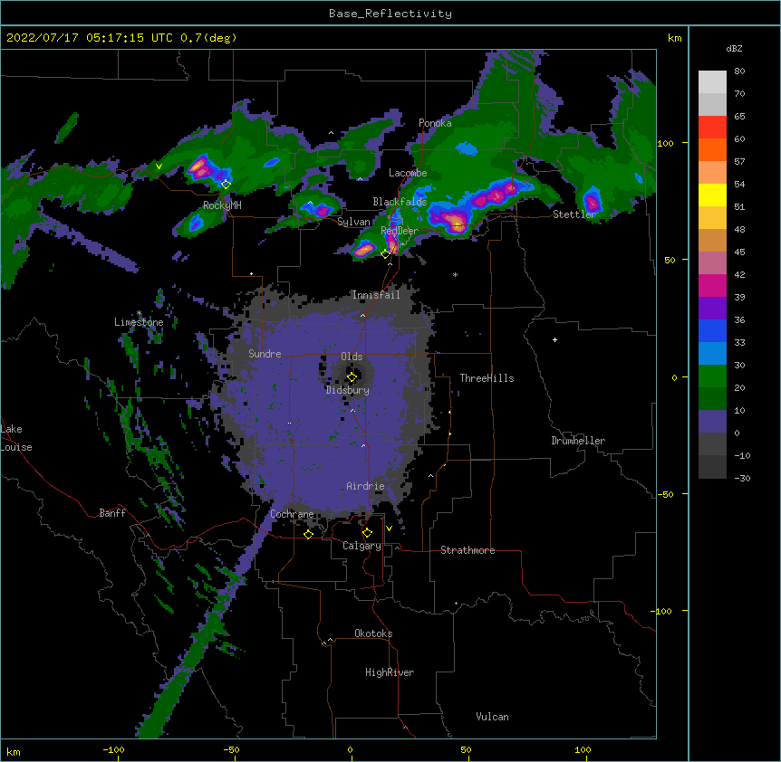781x762 pixels.
Task: Click the Didsbury label
Action: coord(348,390)
